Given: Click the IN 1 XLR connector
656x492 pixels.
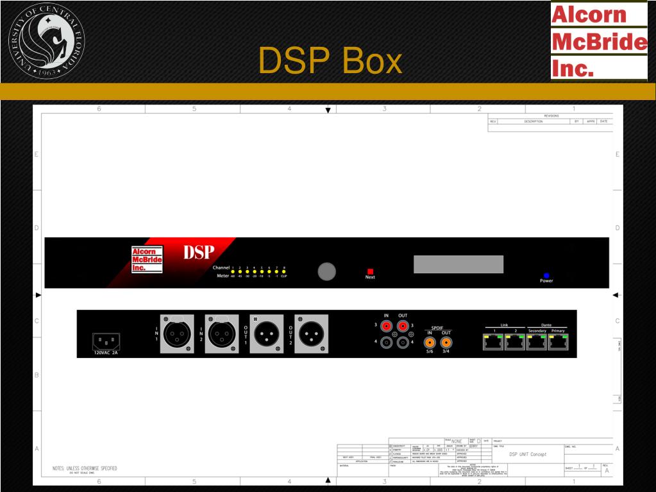Looking at the screenshot, I should tap(177, 334).
